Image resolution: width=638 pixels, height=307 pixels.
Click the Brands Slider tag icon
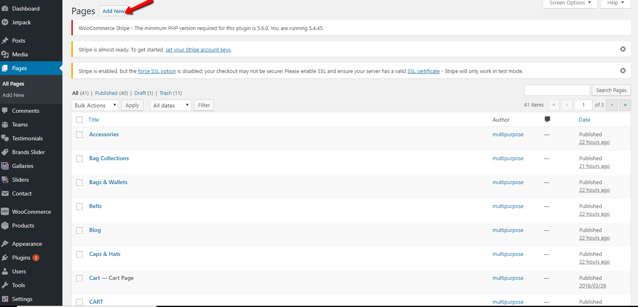click(x=5, y=152)
